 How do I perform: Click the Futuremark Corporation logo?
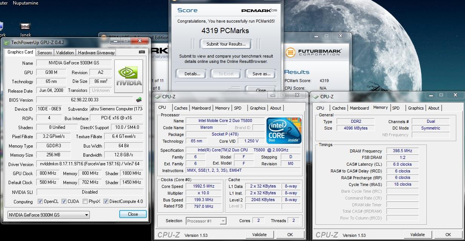point(313,52)
